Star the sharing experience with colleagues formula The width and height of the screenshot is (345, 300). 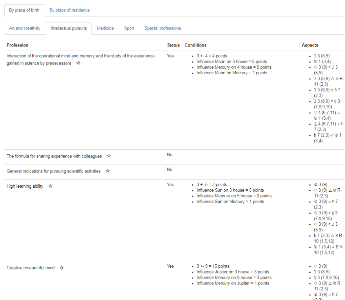[109, 156]
